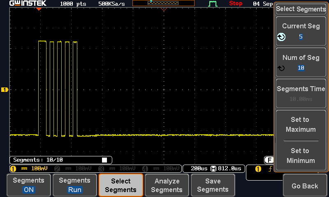Click the white stop square in Segments bar
Viewport: 329px width, 197px height.
104,160
